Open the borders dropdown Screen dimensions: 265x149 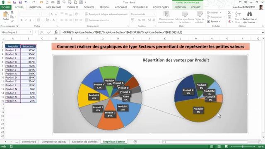click(42, 20)
